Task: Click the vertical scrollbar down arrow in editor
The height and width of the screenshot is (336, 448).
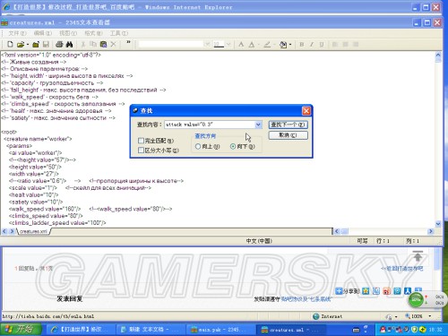Action: 438,223
